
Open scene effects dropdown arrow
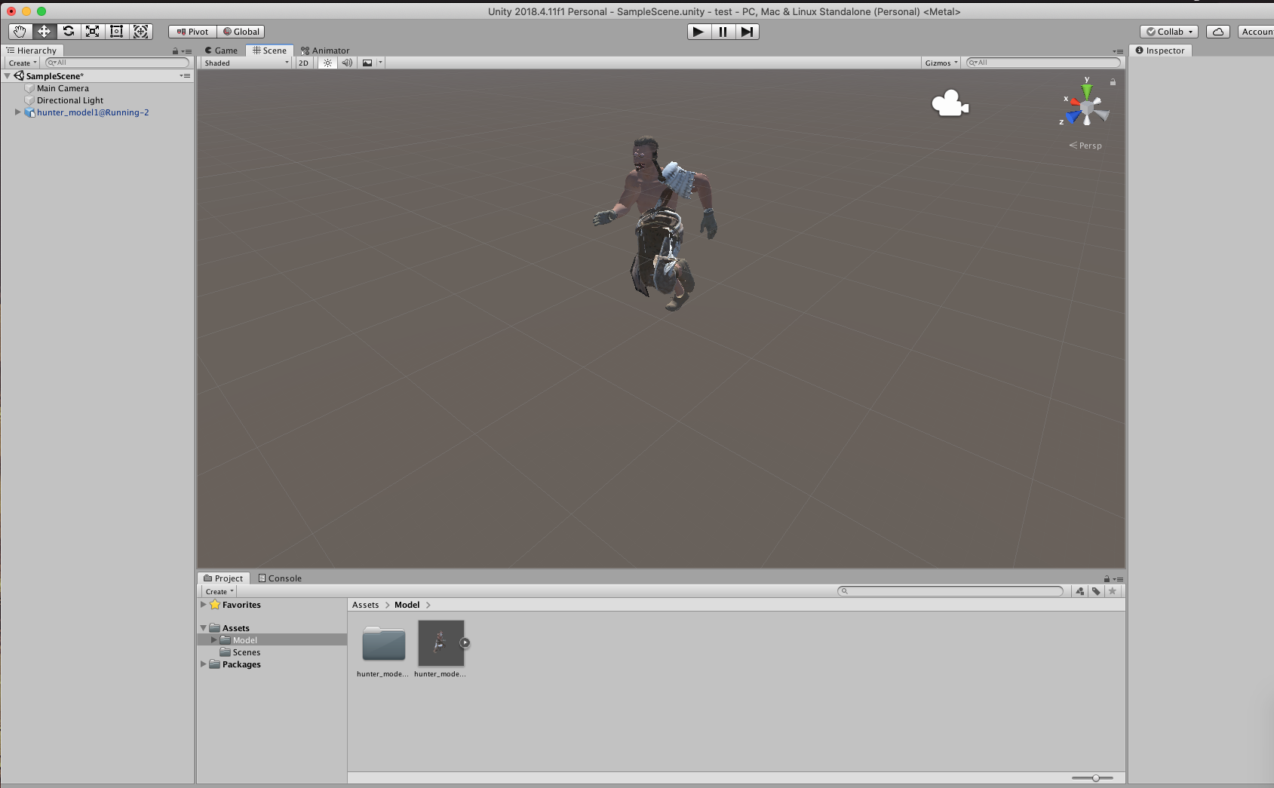pyautogui.click(x=380, y=63)
